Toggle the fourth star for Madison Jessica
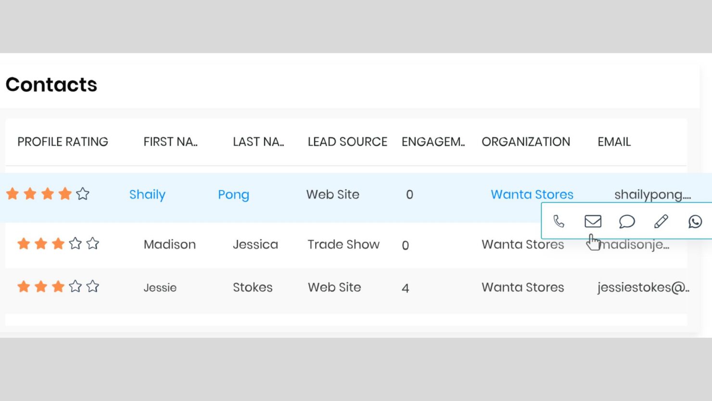Viewport: 712px width, 401px height. coord(75,244)
